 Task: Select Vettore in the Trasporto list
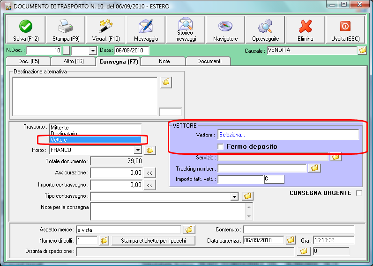click(x=95, y=140)
